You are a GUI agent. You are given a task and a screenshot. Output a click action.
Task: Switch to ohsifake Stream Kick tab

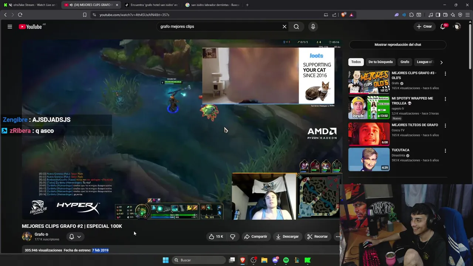[x=30, y=5]
